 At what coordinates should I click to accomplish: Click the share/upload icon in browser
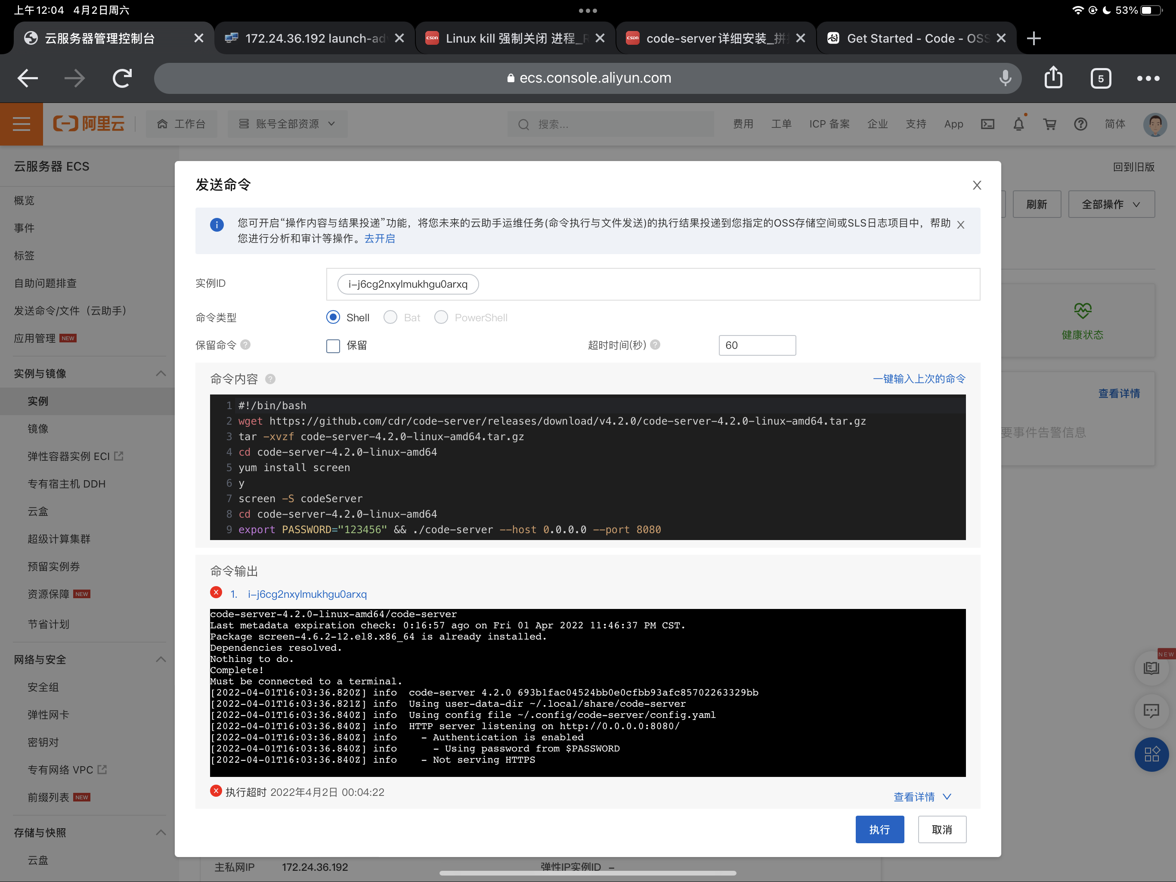pyautogui.click(x=1055, y=78)
